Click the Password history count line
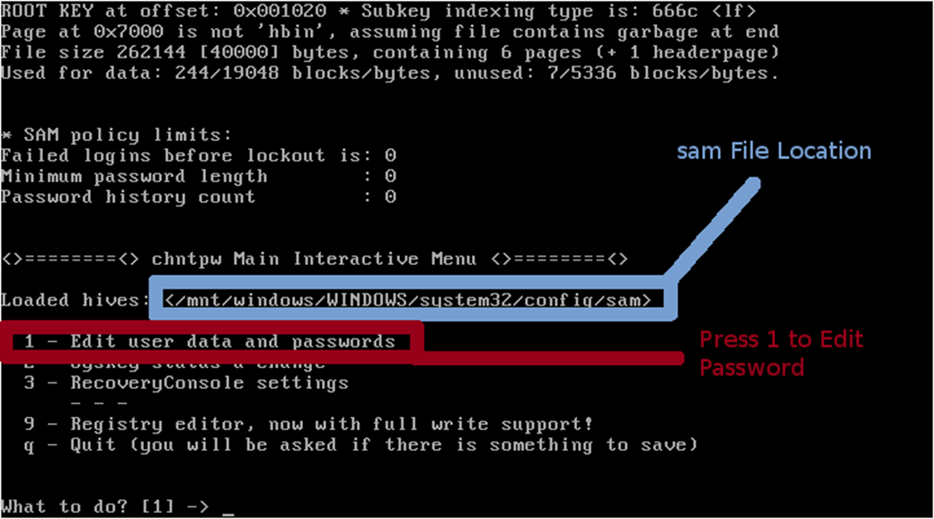 (198, 197)
